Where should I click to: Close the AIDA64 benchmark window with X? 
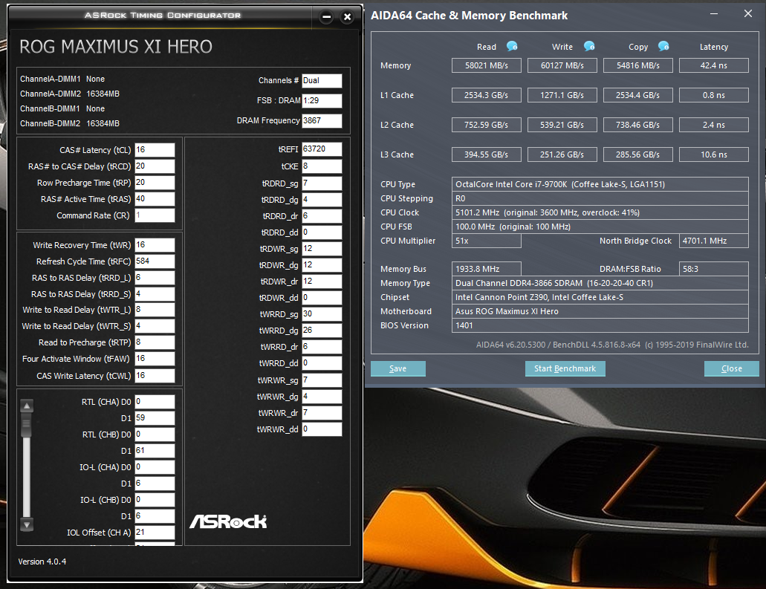[748, 13]
